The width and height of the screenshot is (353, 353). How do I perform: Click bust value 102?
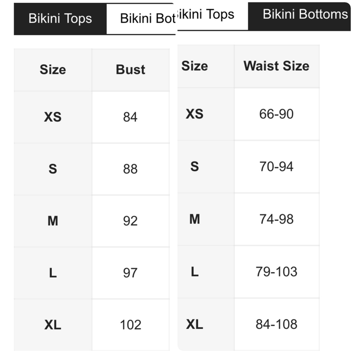click(130, 325)
